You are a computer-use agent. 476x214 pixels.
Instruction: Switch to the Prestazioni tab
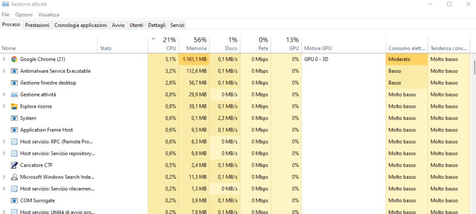pyautogui.click(x=37, y=25)
